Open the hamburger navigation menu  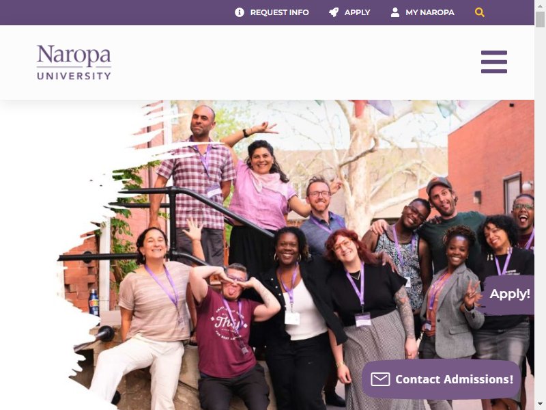click(x=493, y=62)
